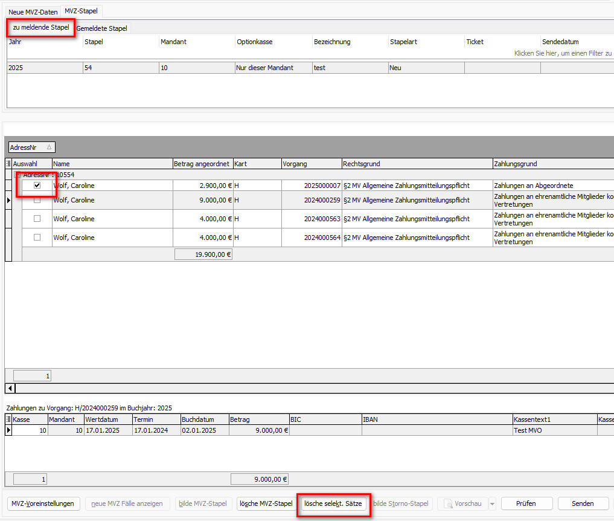Sort by the Stapel column header
614x521 pixels.
tap(121, 42)
